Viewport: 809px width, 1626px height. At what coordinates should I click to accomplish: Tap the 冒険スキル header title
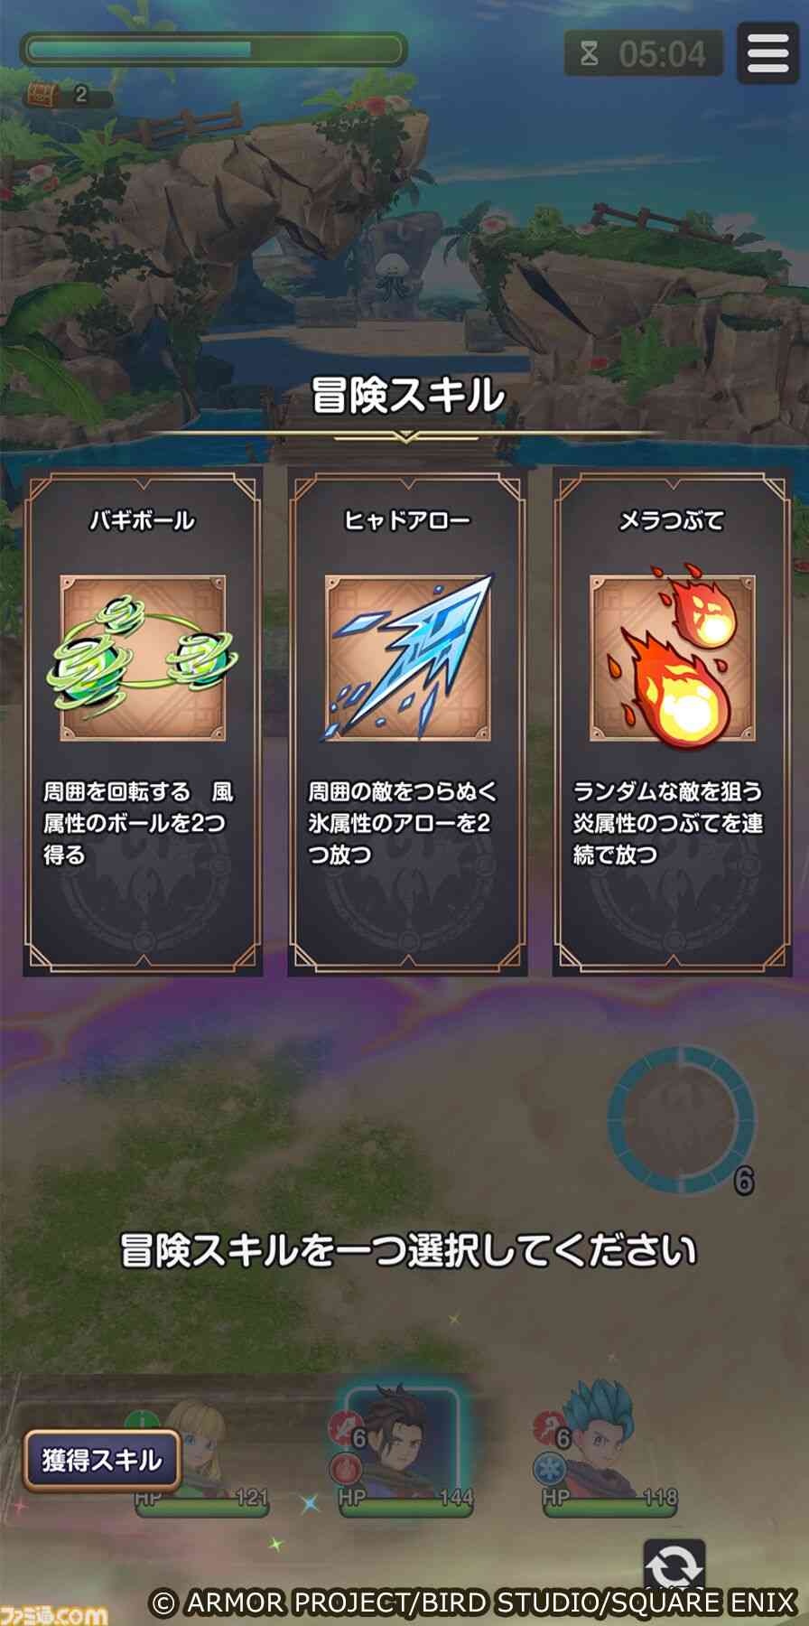(x=406, y=396)
